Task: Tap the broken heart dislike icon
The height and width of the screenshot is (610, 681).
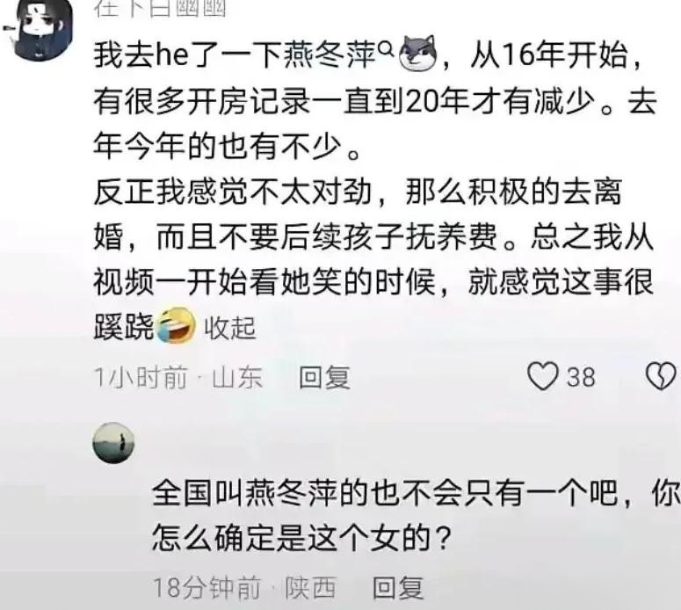Action: click(661, 376)
